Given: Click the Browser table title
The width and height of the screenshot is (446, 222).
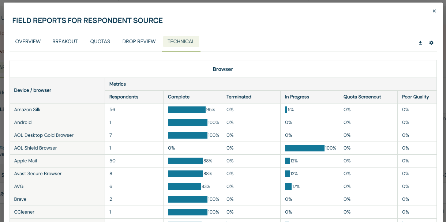Looking at the screenshot, I should [x=223, y=69].
